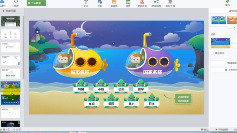The height and width of the screenshot is (133, 237).
Task: Open the 属性 properties panel
Action: [x=227, y=3]
